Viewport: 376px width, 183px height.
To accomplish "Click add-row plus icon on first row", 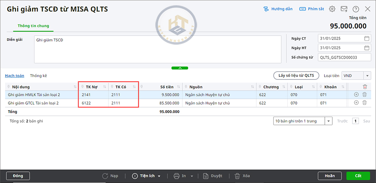I will click(356, 95).
